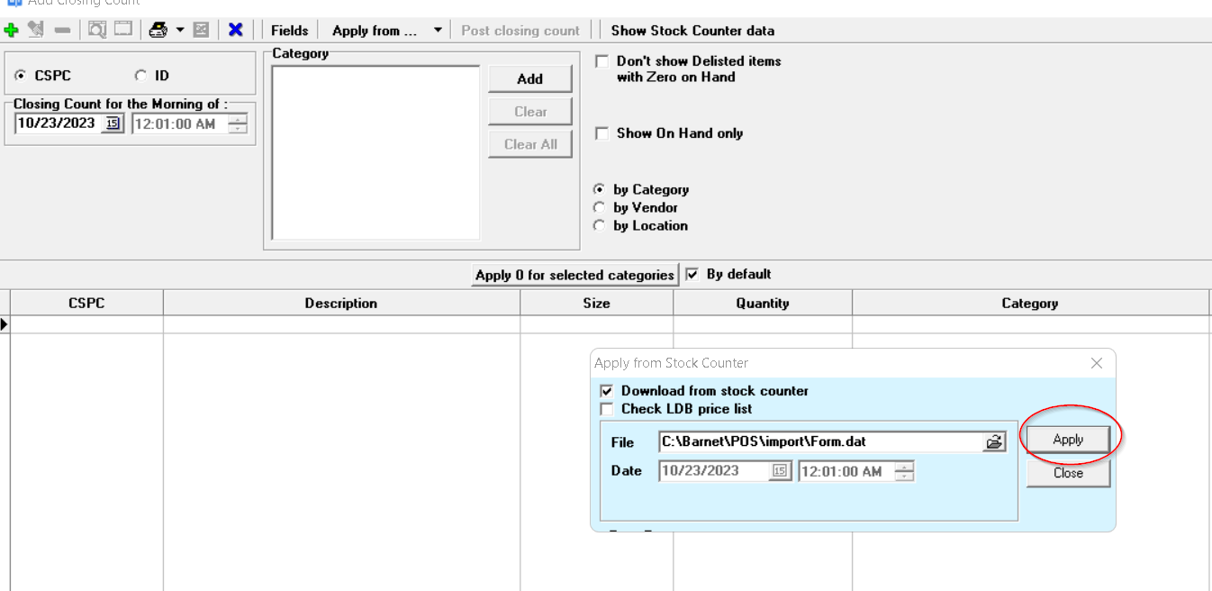Click the Clear category button
Image resolution: width=1212 pixels, height=591 pixels.
530,112
